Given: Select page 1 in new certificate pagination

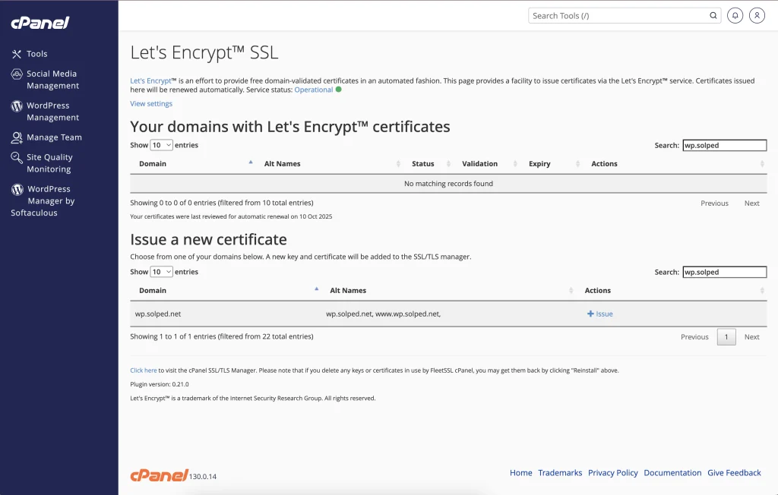Looking at the screenshot, I should tap(726, 337).
